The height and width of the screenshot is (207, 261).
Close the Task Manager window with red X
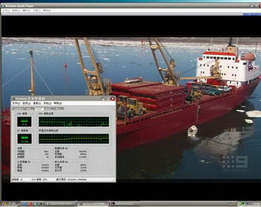[x=113, y=99]
